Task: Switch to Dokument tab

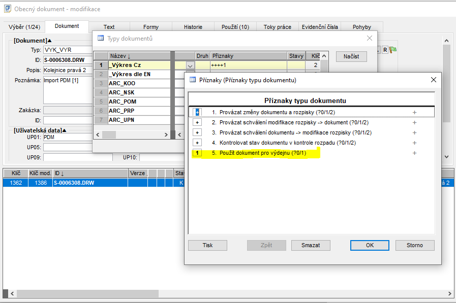Action: (x=67, y=26)
